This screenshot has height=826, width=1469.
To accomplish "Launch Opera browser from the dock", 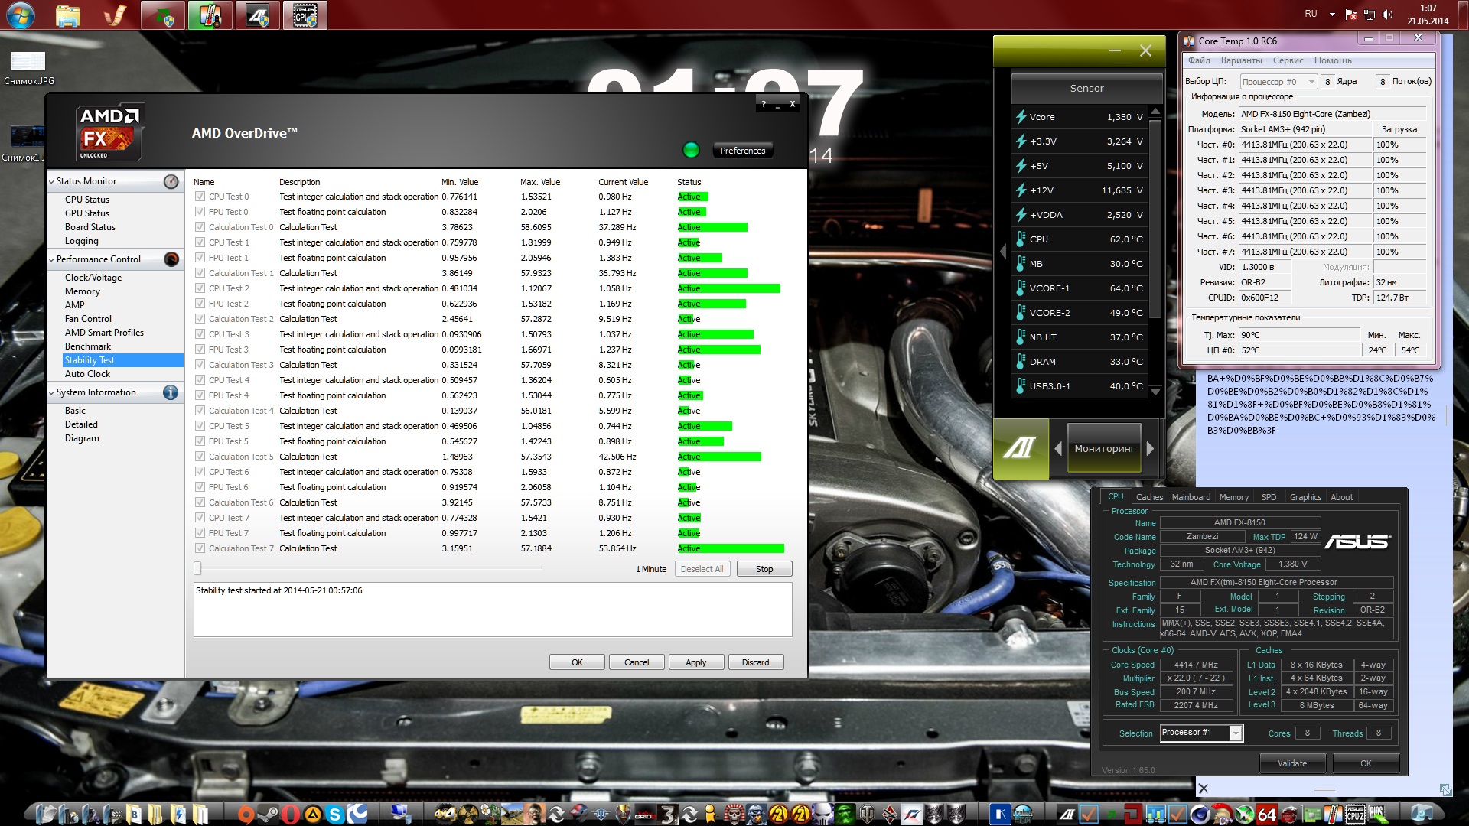I will pos(291,814).
